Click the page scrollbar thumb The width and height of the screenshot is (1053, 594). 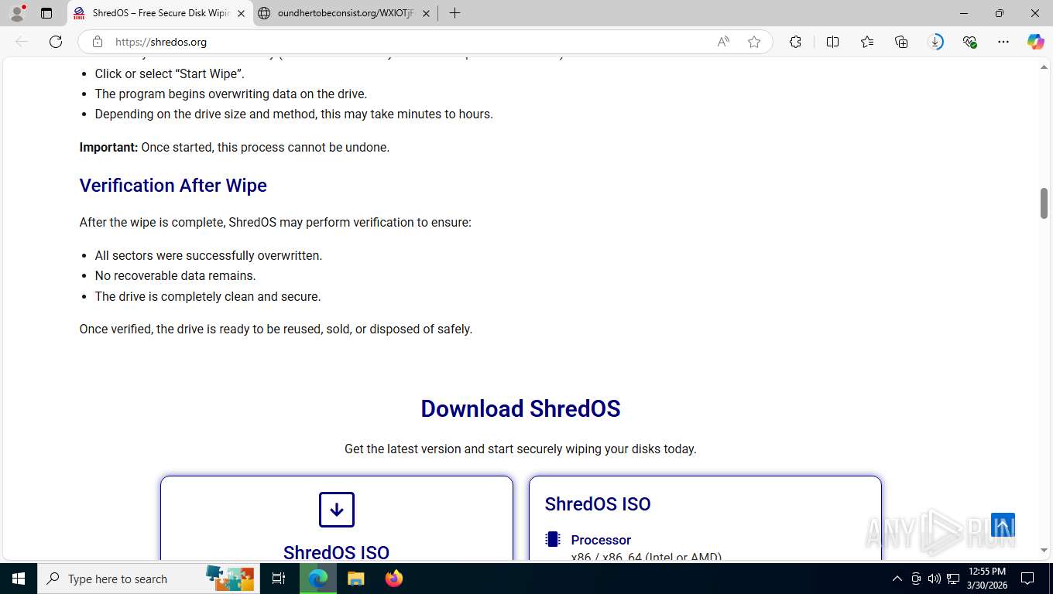1044,203
